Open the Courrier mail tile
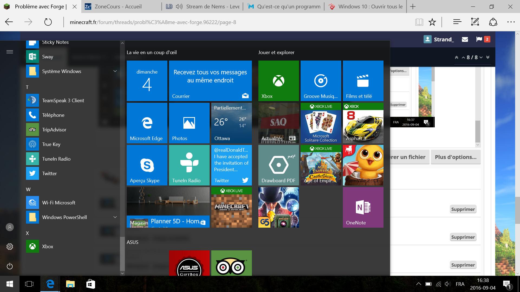 210,81
